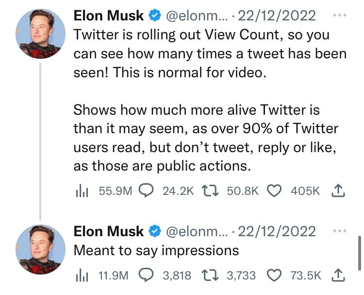Image resolution: width=364 pixels, height=295 pixels.
Task: Open Elon Musk avatar on the reply tweet
Action: tap(40, 249)
